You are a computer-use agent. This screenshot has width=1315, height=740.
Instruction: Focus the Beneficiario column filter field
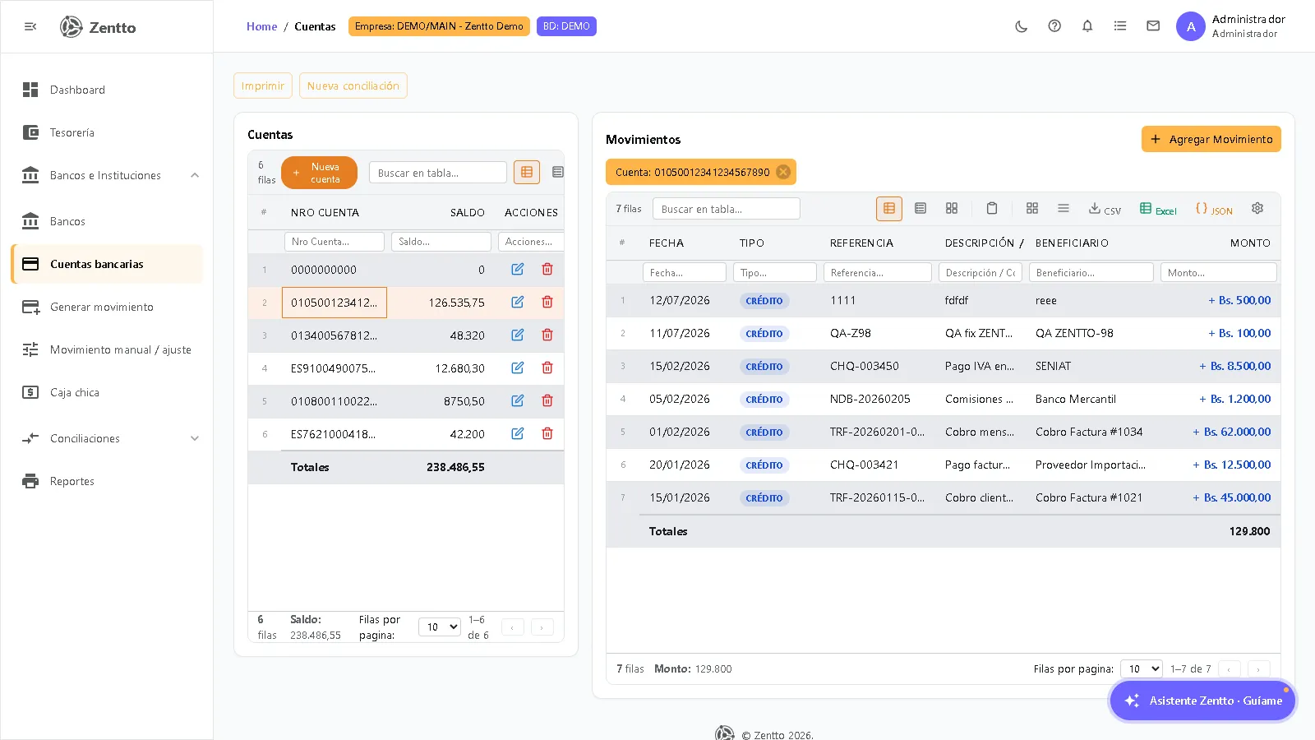[x=1091, y=272]
